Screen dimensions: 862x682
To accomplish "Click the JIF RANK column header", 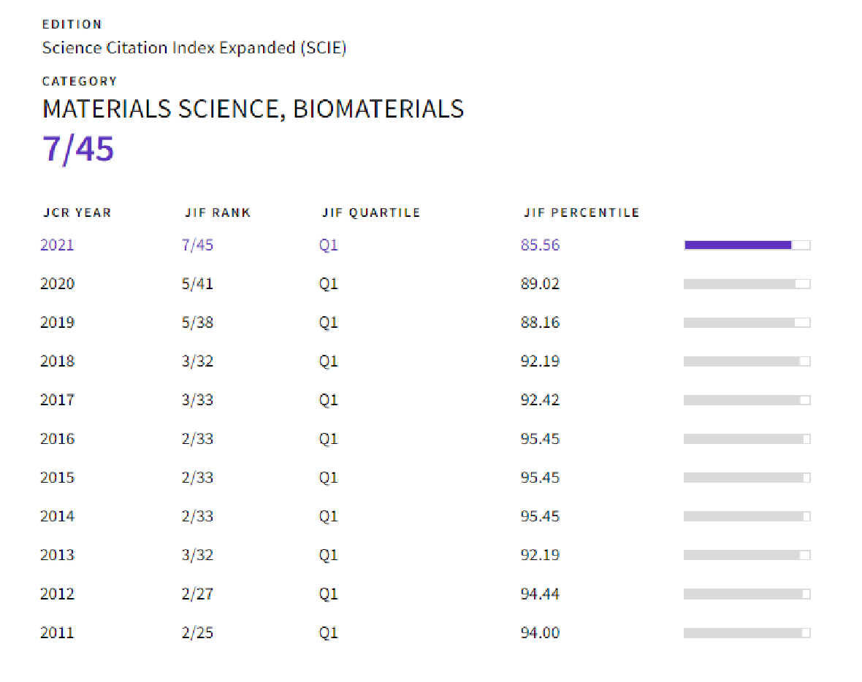I will coord(218,213).
